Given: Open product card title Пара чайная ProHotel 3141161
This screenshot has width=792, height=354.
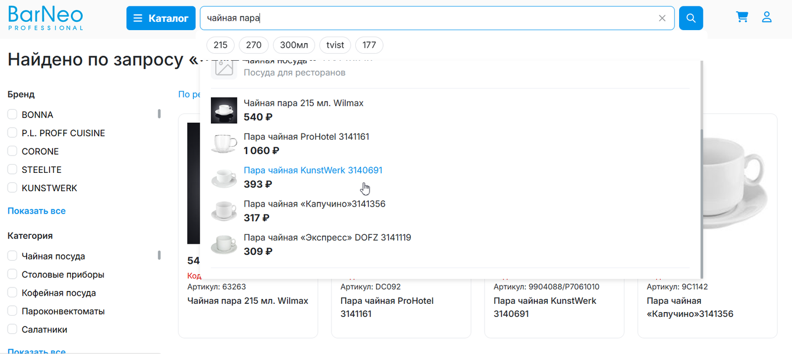Looking at the screenshot, I should (387, 307).
